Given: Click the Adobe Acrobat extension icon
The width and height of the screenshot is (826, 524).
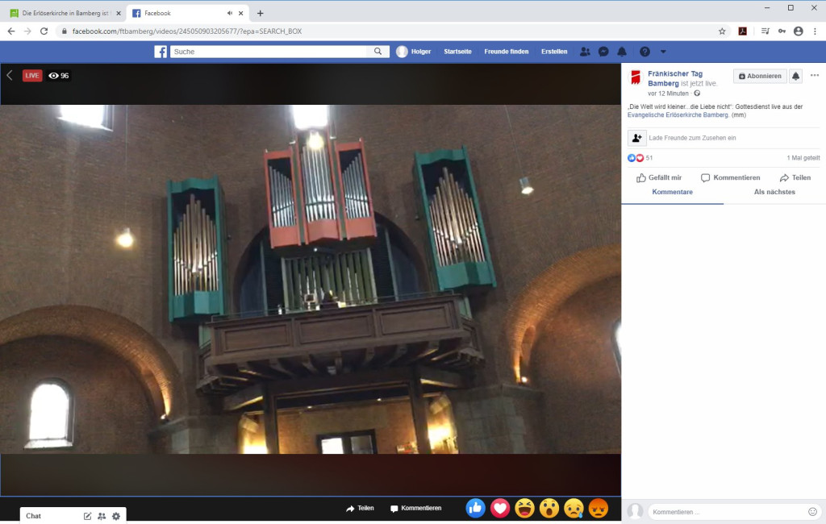Looking at the screenshot, I should pos(743,31).
